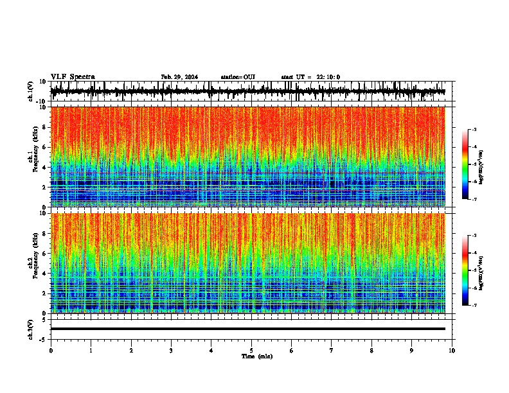
Task: Click the ch.1 'Frequency (kHz)' axis label
Action: [35, 149]
